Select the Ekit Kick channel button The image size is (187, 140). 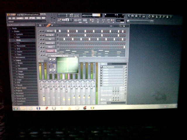pyautogui.click(x=50, y=31)
